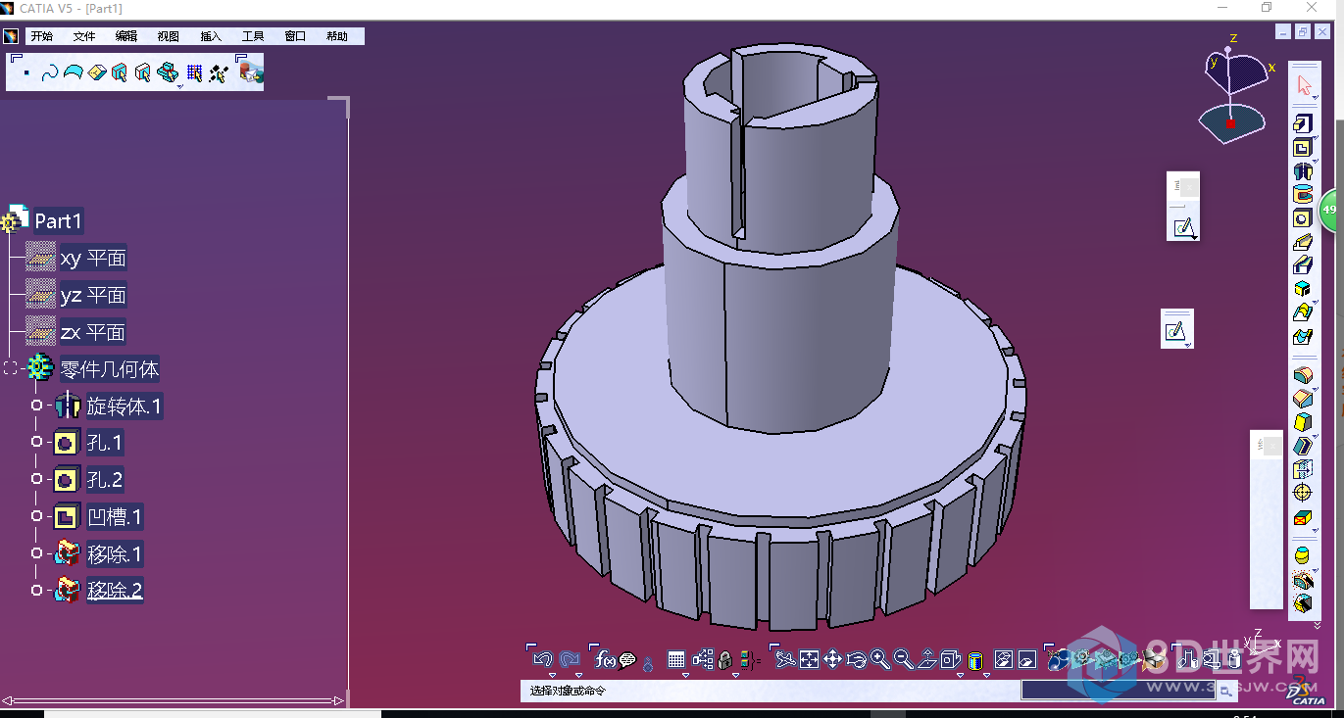Image resolution: width=1344 pixels, height=718 pixels.
Task: Open dropdown under the Undo icon
Action: click(552, 675)
